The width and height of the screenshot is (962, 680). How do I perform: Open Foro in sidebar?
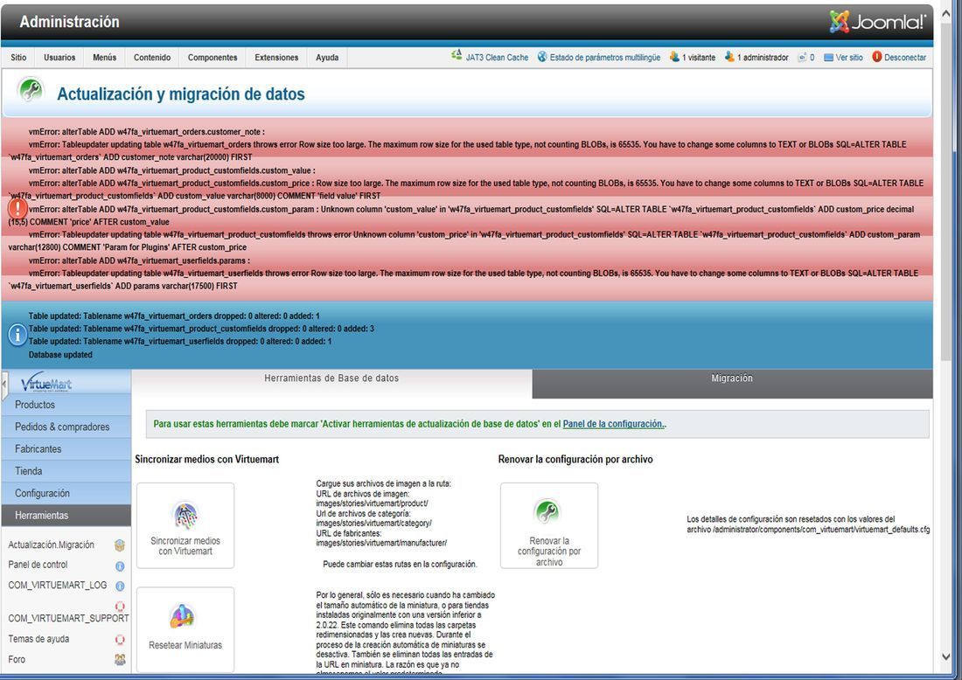coord(17,659)
